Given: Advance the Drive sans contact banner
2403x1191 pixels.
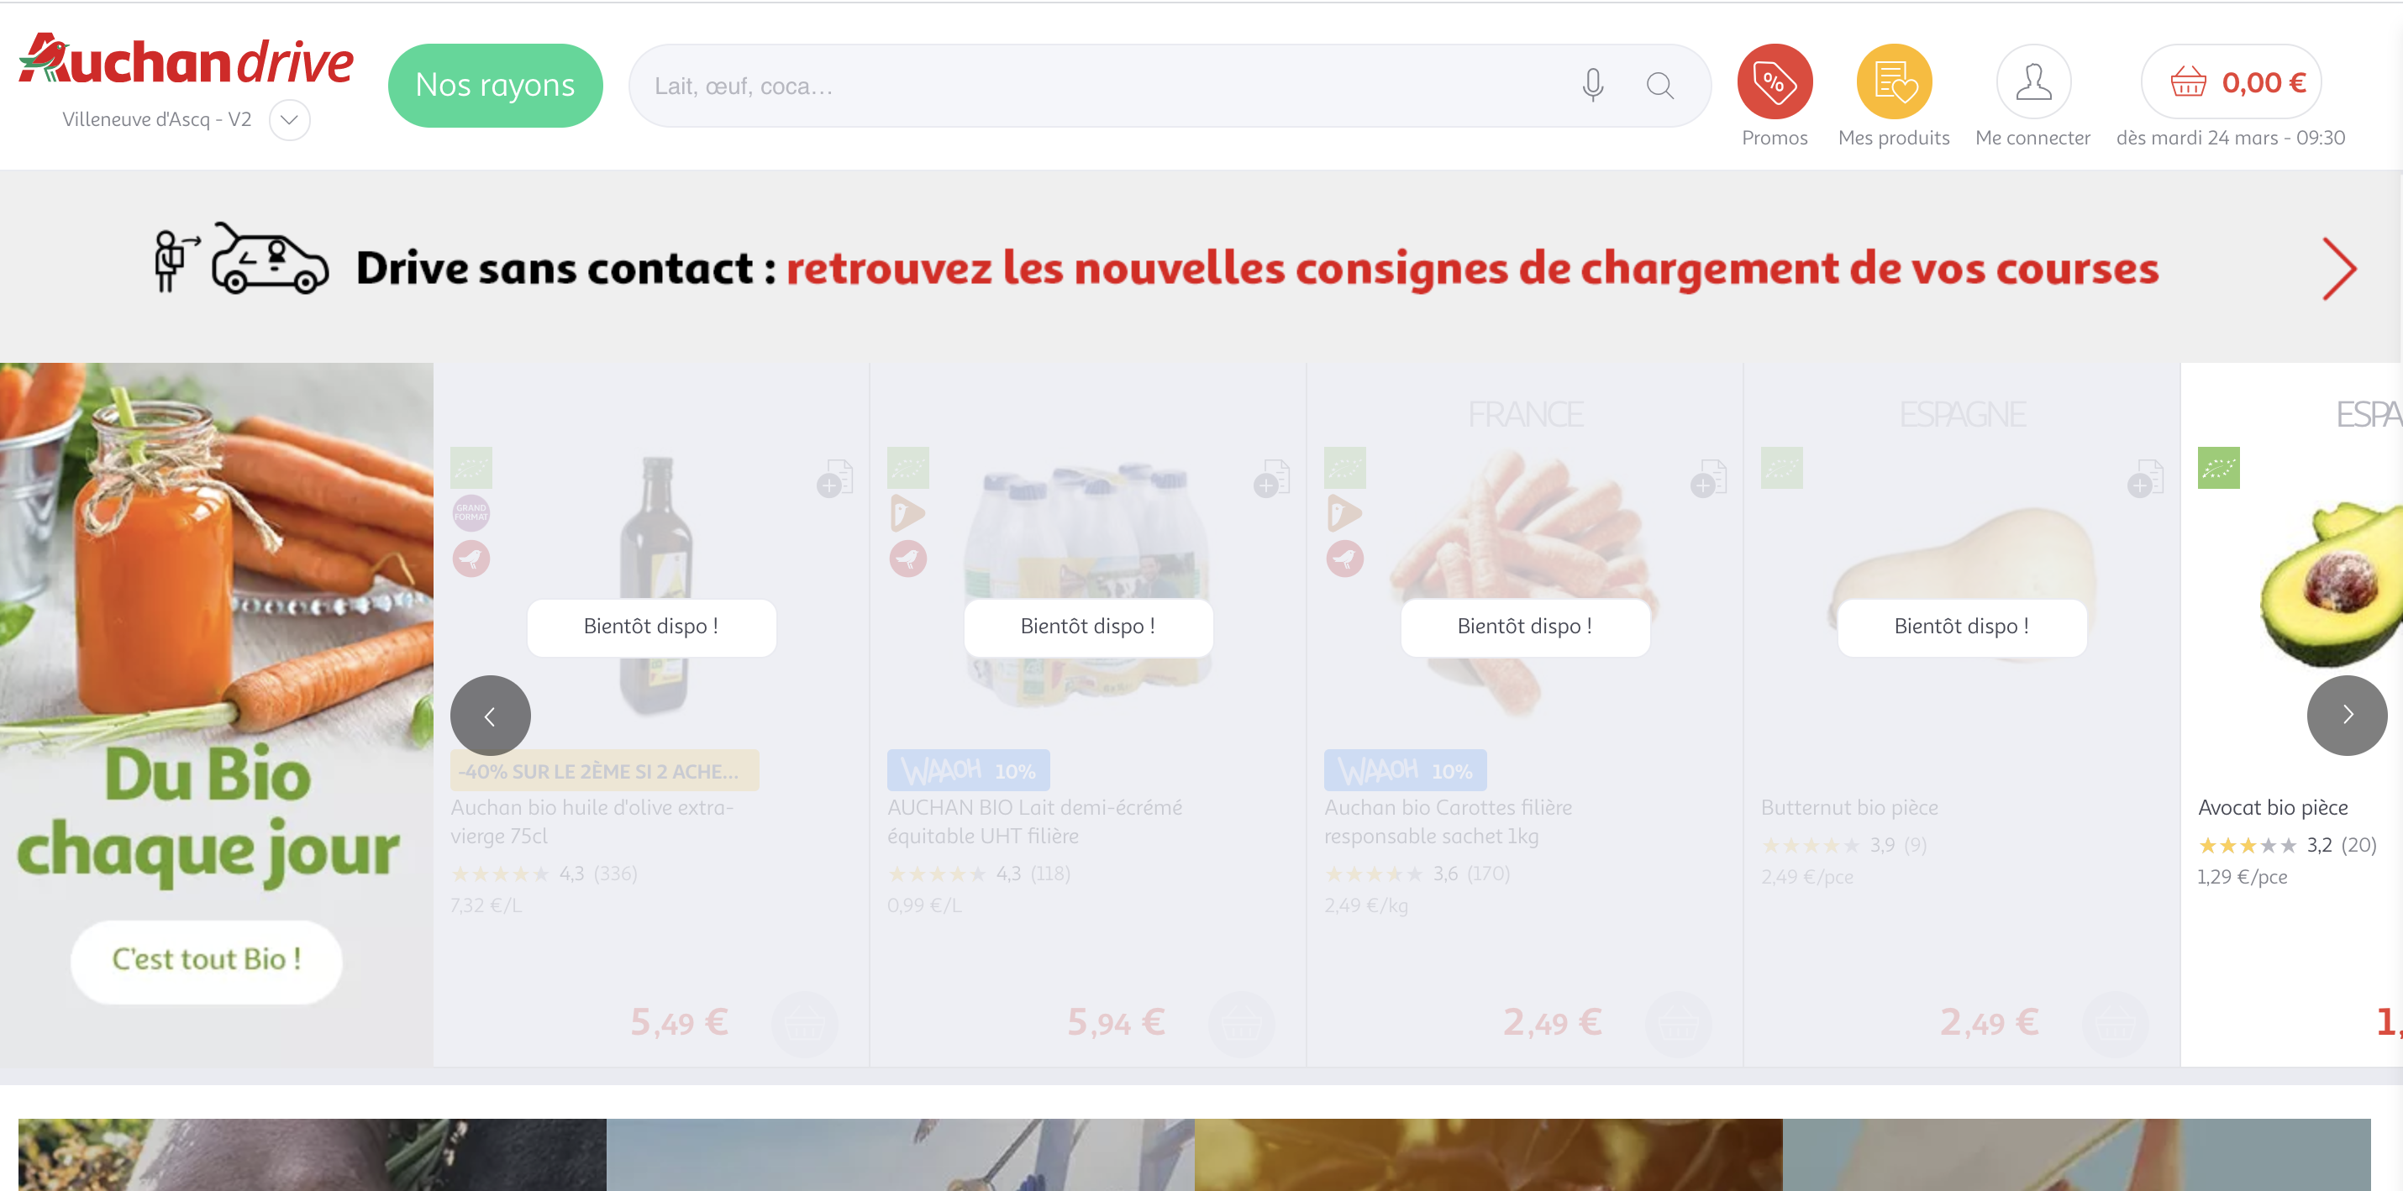Looking at the screenshot, I should tap(2338, 269).
